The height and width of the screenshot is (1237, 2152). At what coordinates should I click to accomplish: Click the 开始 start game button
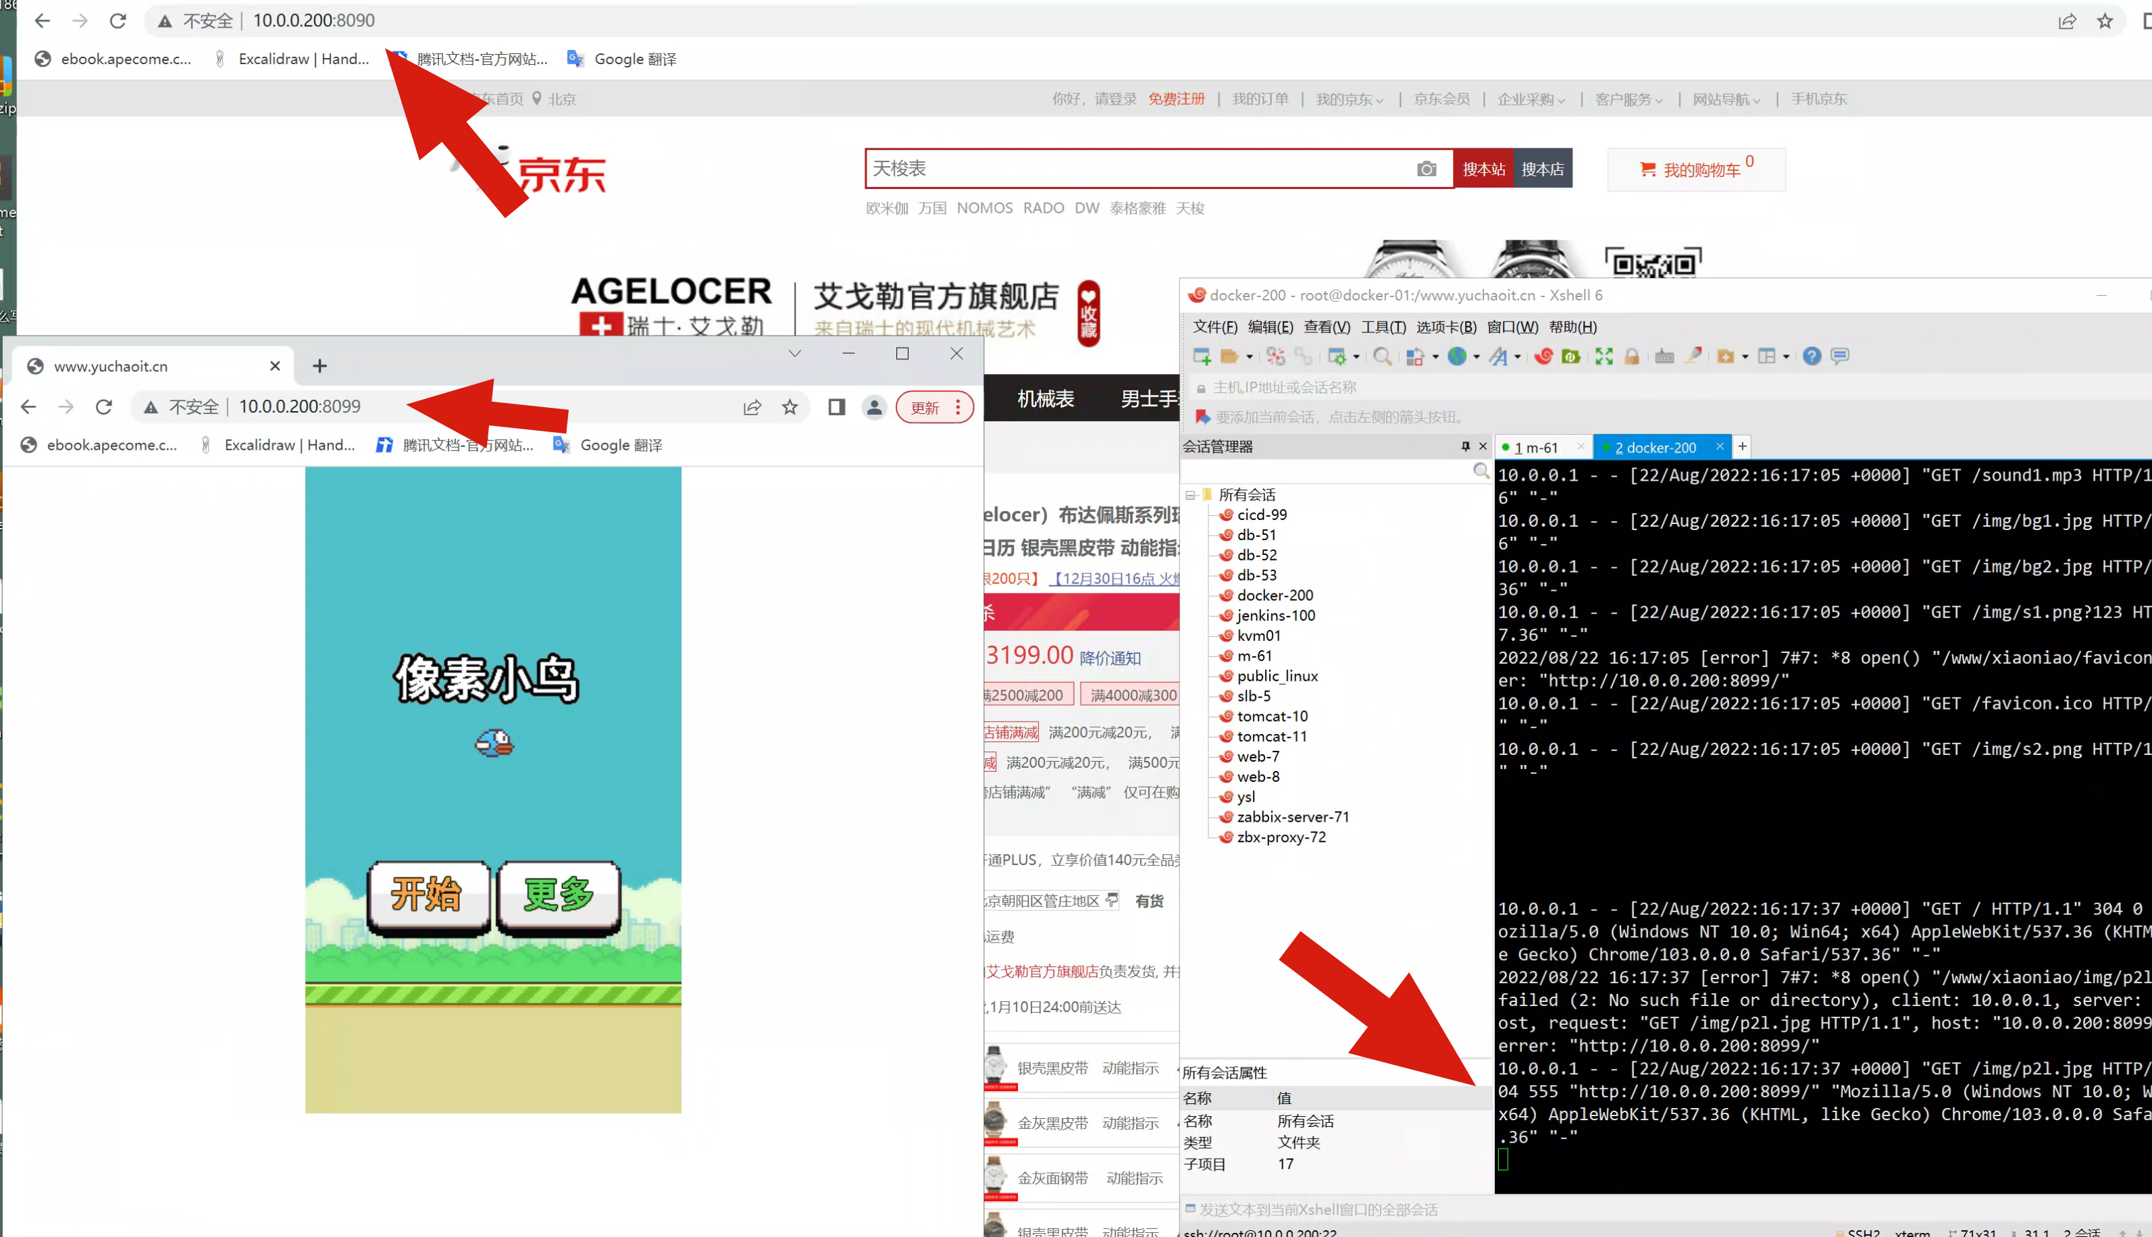click(x=428, y=895)
